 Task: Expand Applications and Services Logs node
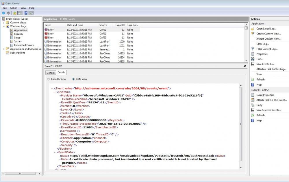coord(4,49)
